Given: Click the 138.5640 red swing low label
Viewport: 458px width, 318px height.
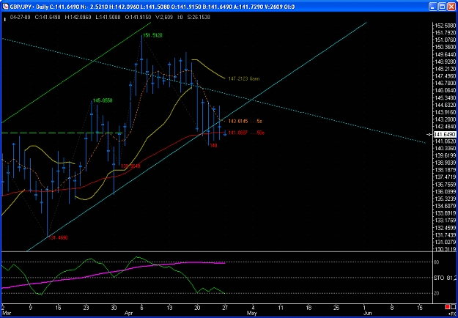Looking at the screenshot, I should [130, 166].
